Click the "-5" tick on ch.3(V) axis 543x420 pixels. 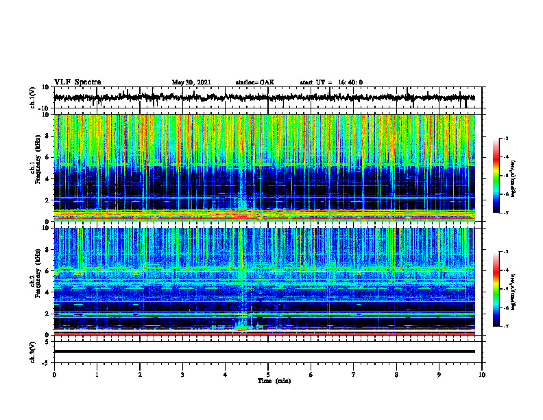(x=46, y=363)
